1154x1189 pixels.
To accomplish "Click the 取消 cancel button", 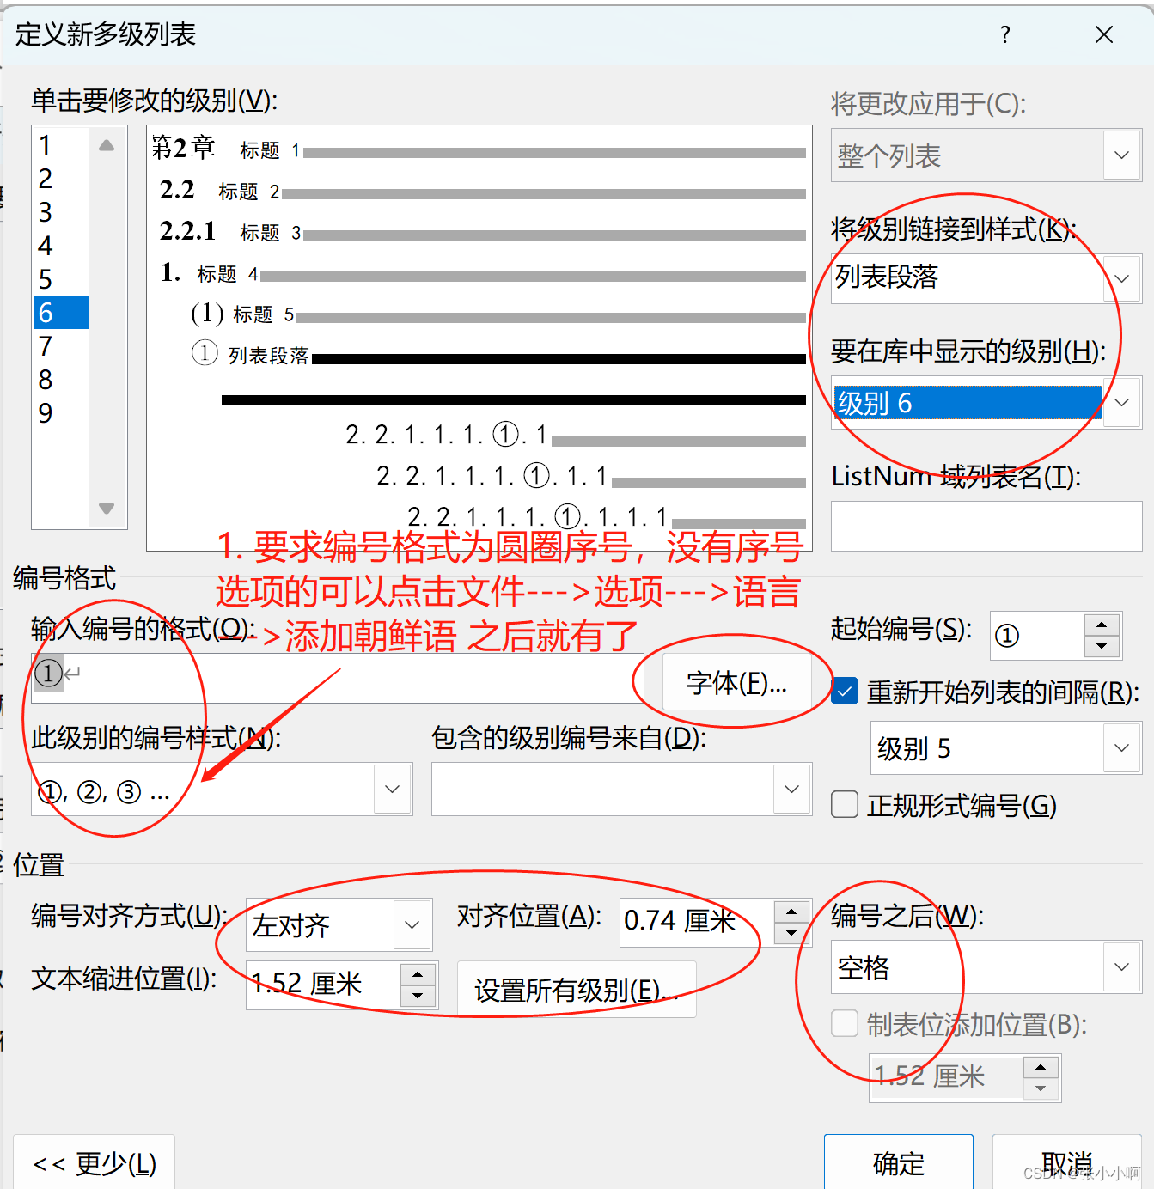I will [x=1067, y=1163].
